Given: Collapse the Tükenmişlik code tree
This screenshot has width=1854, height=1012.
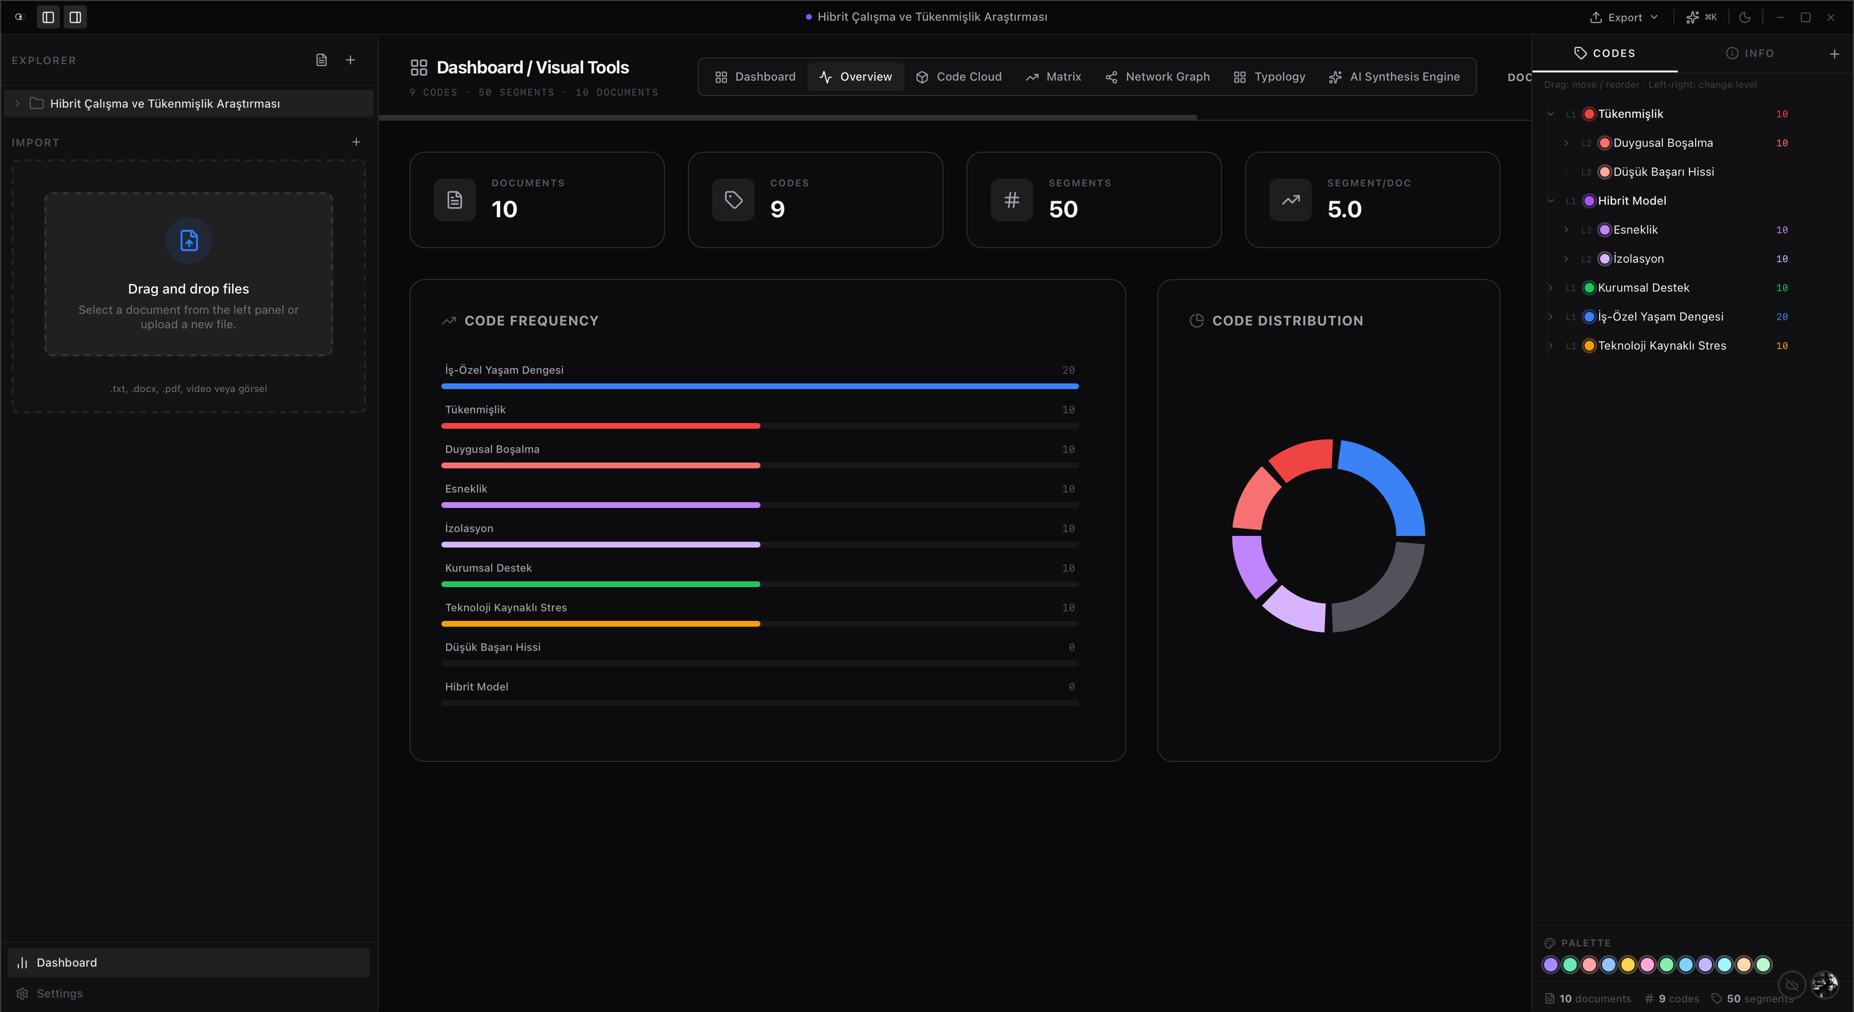Looking at the screenshot, I should point(1550,114).
